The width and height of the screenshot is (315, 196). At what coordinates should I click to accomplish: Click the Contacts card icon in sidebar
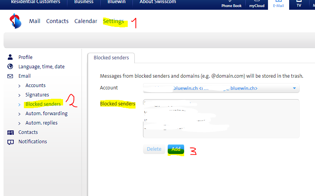[x=11, y=132]
